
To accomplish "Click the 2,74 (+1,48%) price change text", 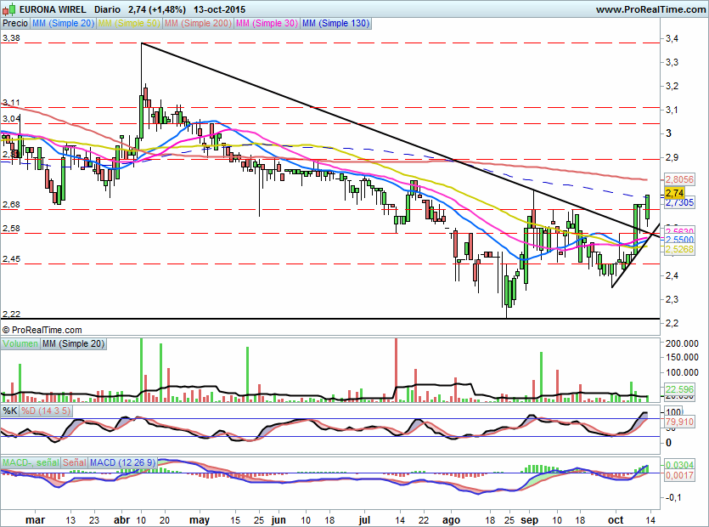I will (x=157, y=9).
